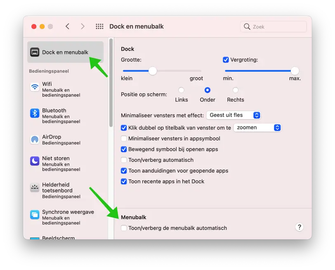Go forward with the right chevron

(83, 26)
